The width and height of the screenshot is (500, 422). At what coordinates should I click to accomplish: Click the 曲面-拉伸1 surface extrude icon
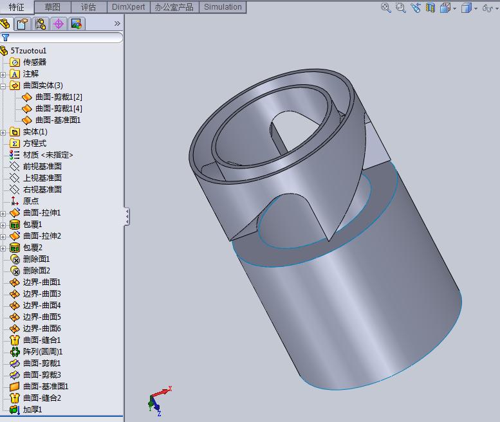coord(15,212)
